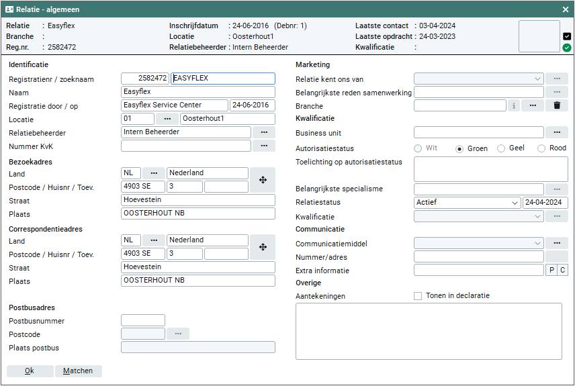Expand the Relatie kent ons van dropdown
Viewport: 575px width, 386px height.
[x=537, y=79]
